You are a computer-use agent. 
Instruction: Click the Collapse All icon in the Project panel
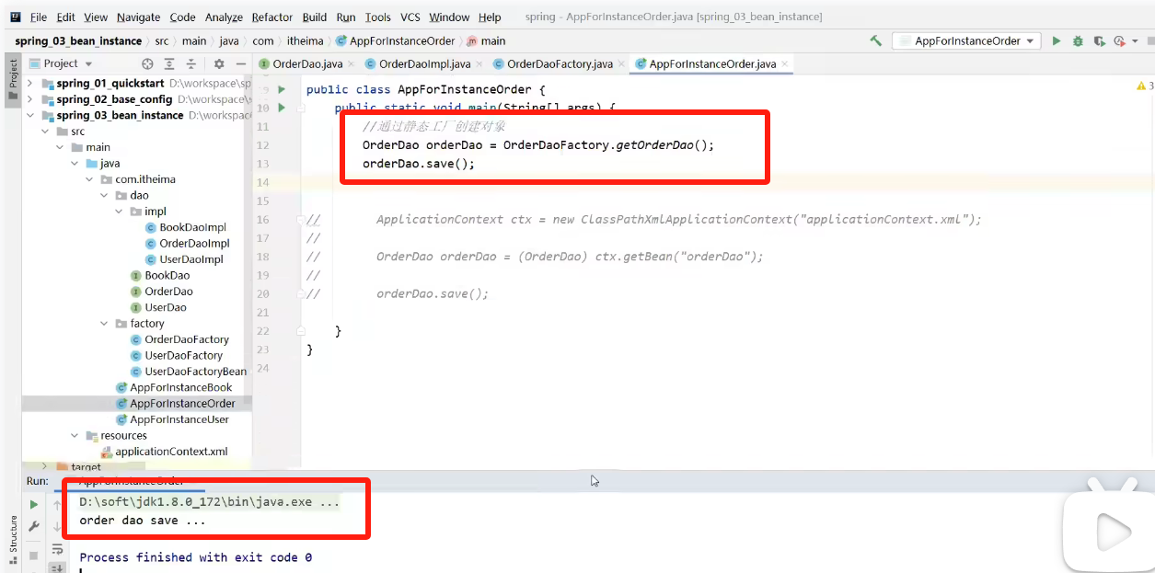(191, 63)
